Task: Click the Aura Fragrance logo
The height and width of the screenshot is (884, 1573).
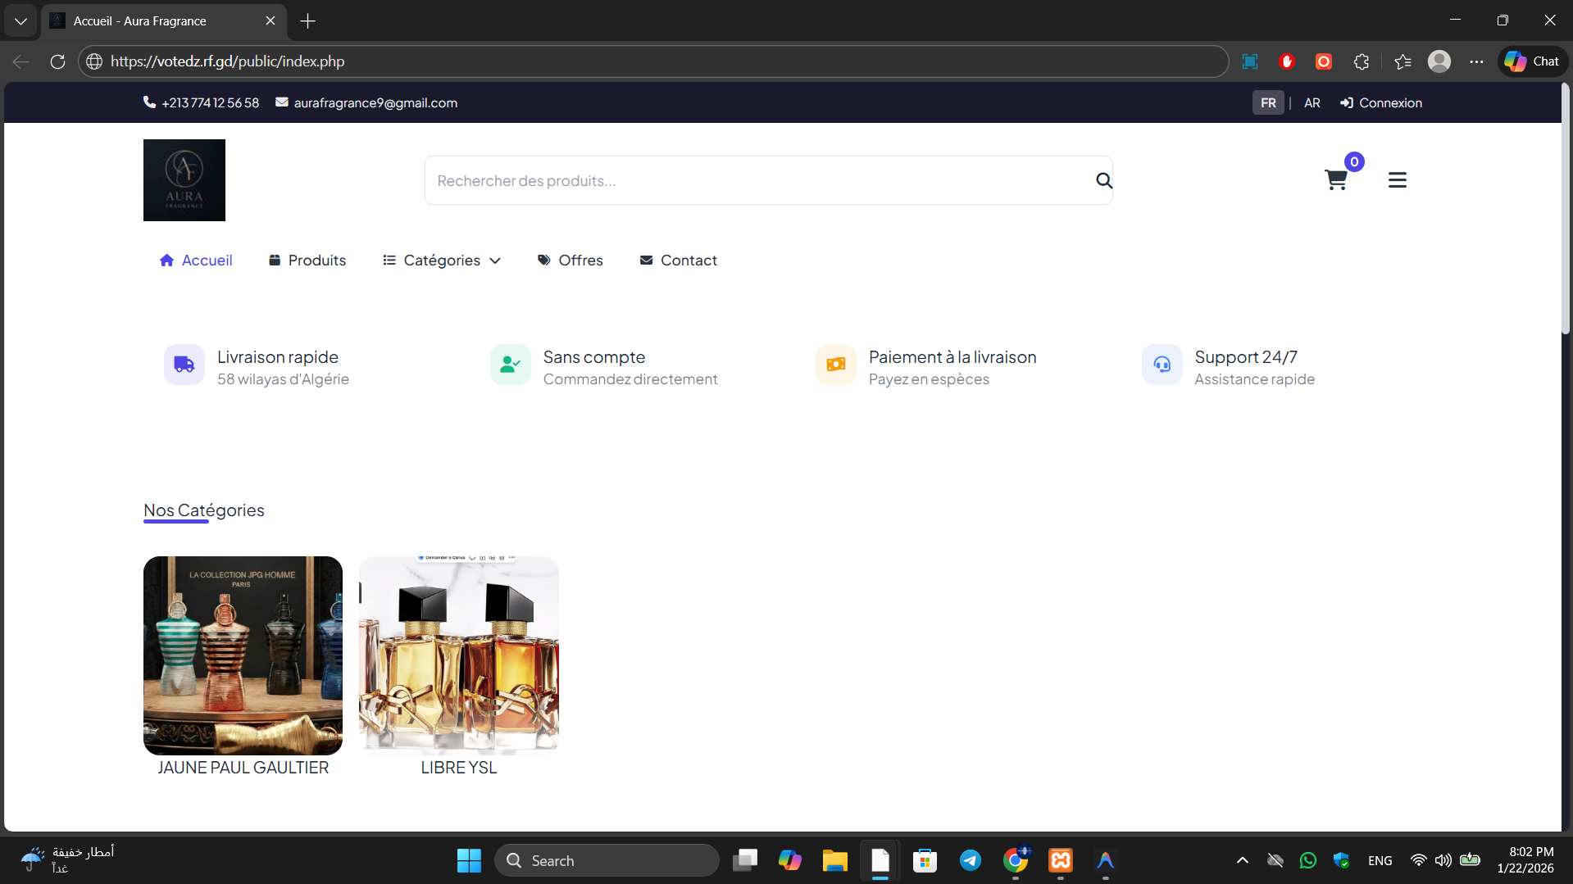Action: pyautogui.click(x=184, y=180)
